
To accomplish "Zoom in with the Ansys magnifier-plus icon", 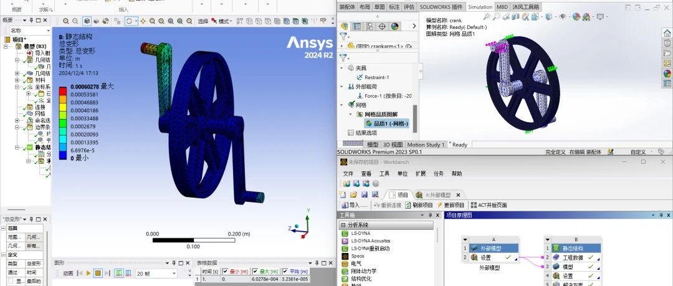I will [x=65, y=21].
